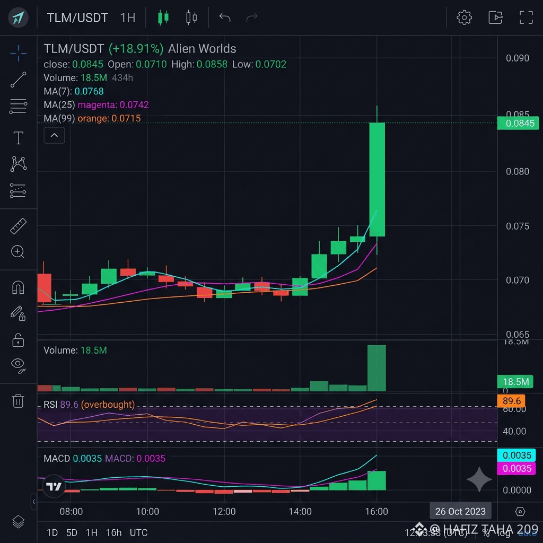
Task: Select the Text annotation tool
Action: 18,138
